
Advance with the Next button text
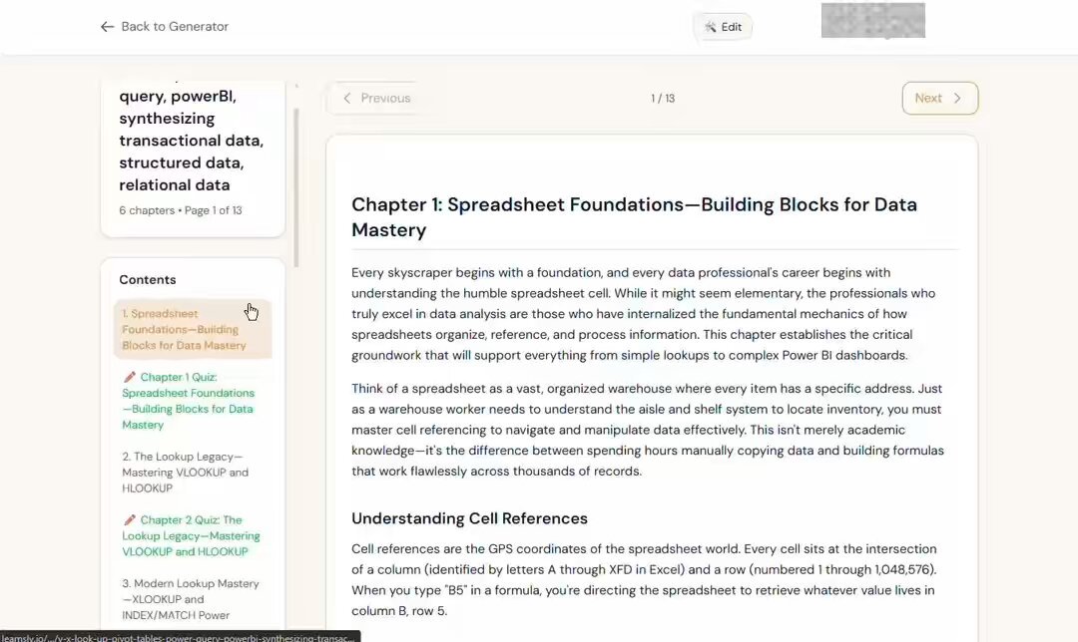[x=928, y=98]
